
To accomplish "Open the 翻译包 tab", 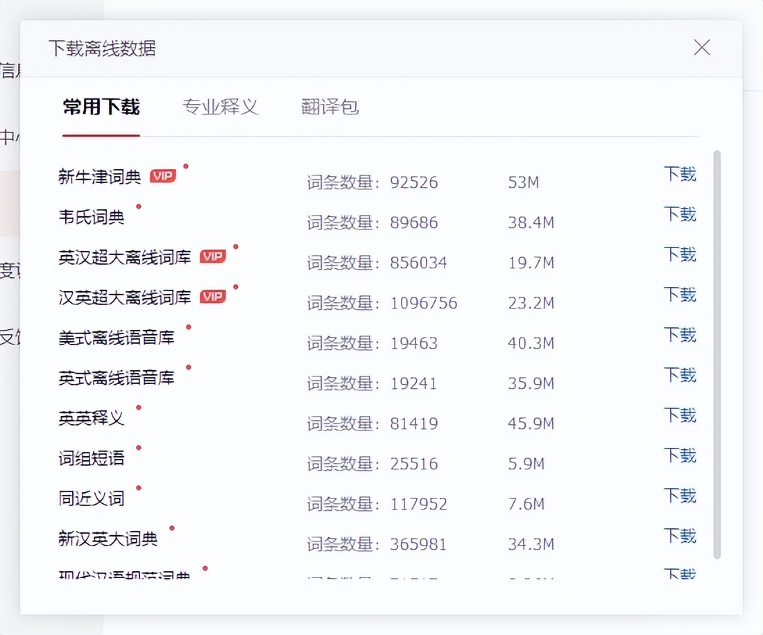I will pos(329,107).
